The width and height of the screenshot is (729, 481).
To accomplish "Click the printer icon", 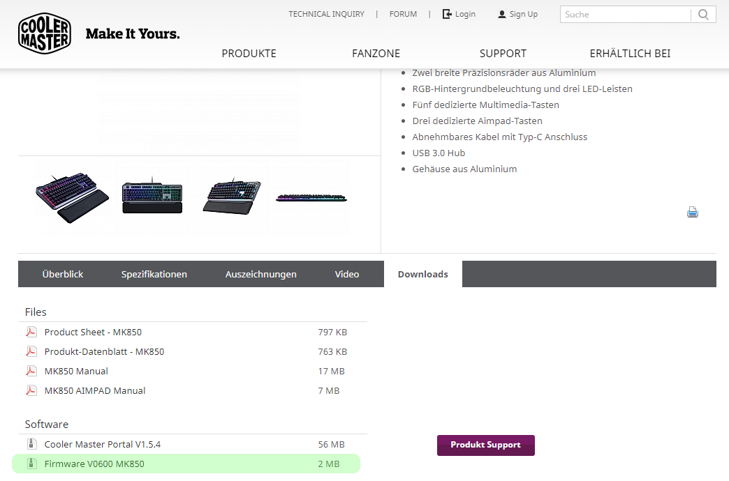I will point(692,212).
